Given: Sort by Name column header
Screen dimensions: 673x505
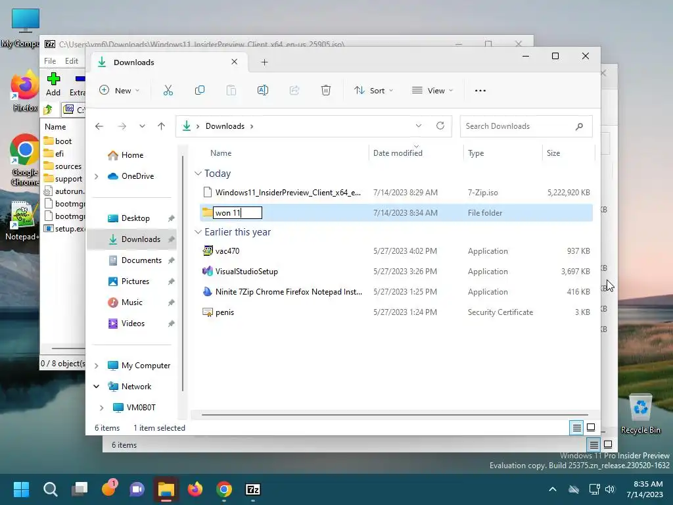Looking at the screenshot, I should coord(221,153).
